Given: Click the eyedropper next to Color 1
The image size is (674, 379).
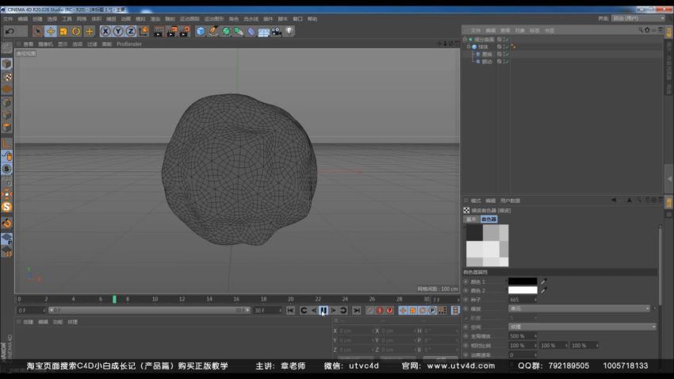Looking at the screenshot, I should (x=544, y=281).
